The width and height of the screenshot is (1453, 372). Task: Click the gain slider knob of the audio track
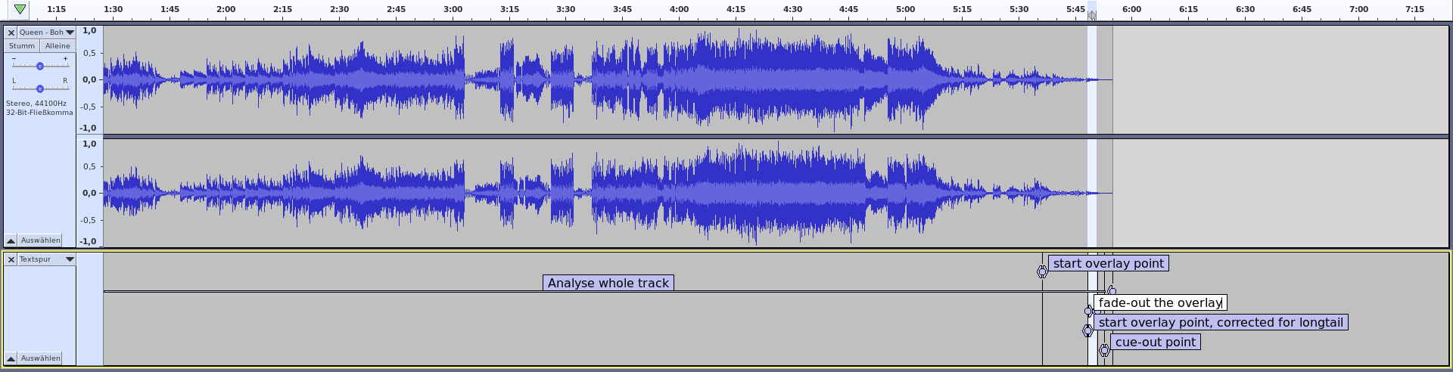click(40, 67)
